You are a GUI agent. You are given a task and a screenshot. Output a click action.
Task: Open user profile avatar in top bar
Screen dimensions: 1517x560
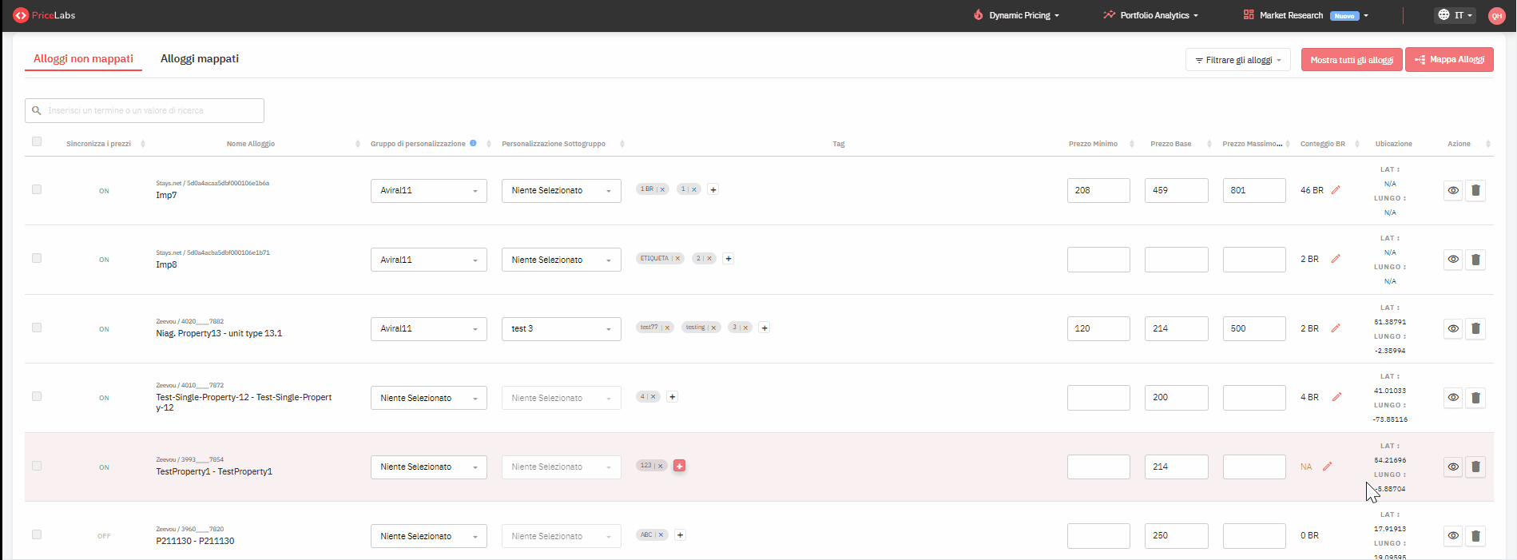1496,15
